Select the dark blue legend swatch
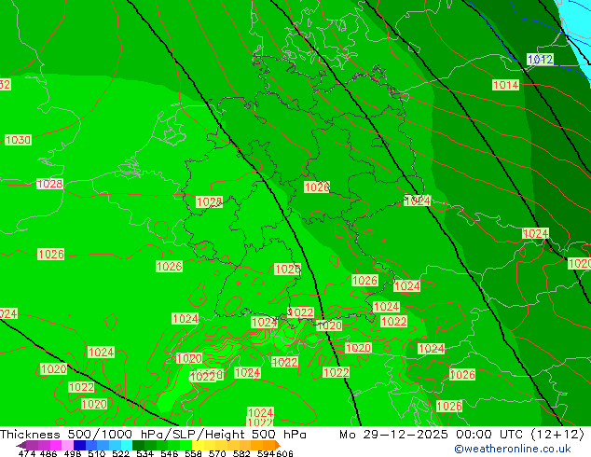This screenshot has height=457, width=591. 79,445
